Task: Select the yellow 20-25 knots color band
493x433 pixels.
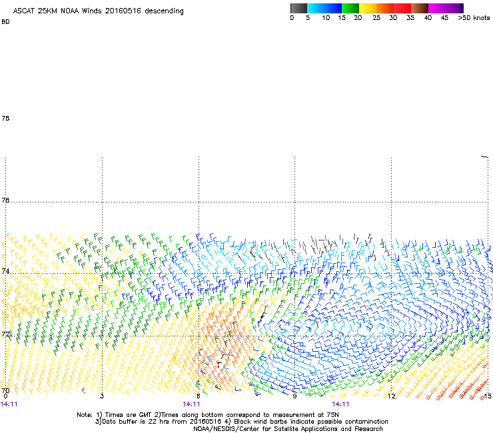Action: (x=368, y=8)
